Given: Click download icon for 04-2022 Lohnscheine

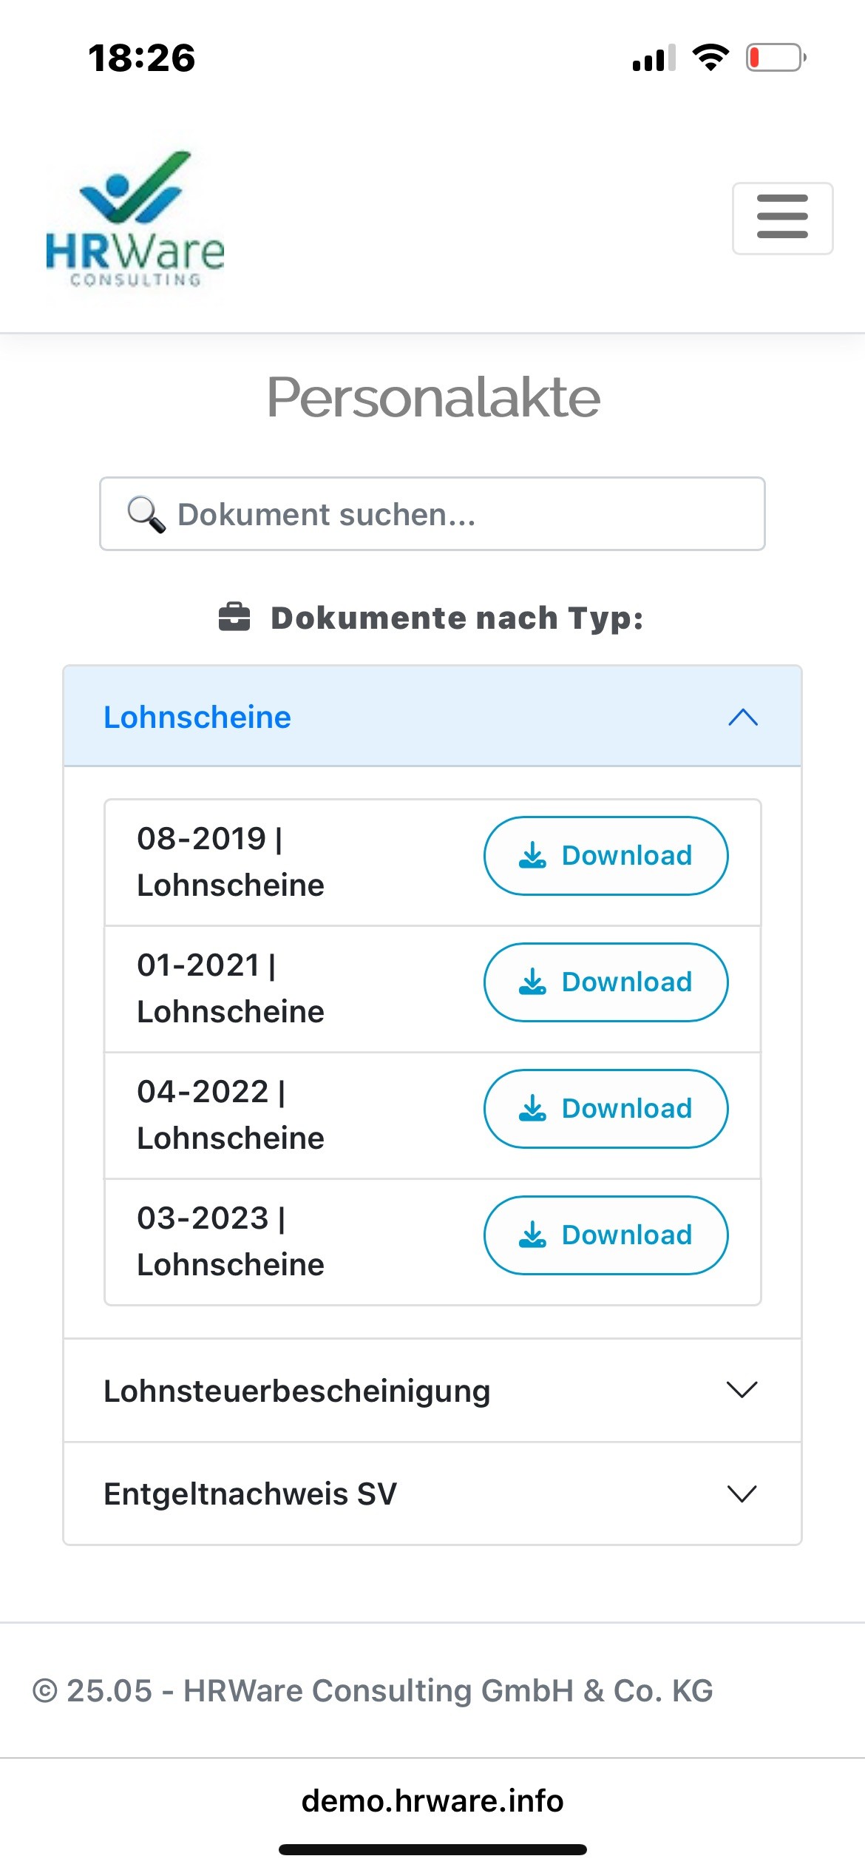Looking at the screenshot, I should click(x=532, y=1109).
